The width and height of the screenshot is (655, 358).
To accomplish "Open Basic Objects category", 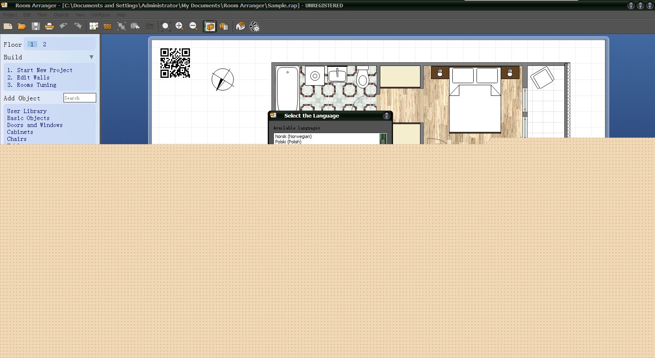I will click(28, 118).
